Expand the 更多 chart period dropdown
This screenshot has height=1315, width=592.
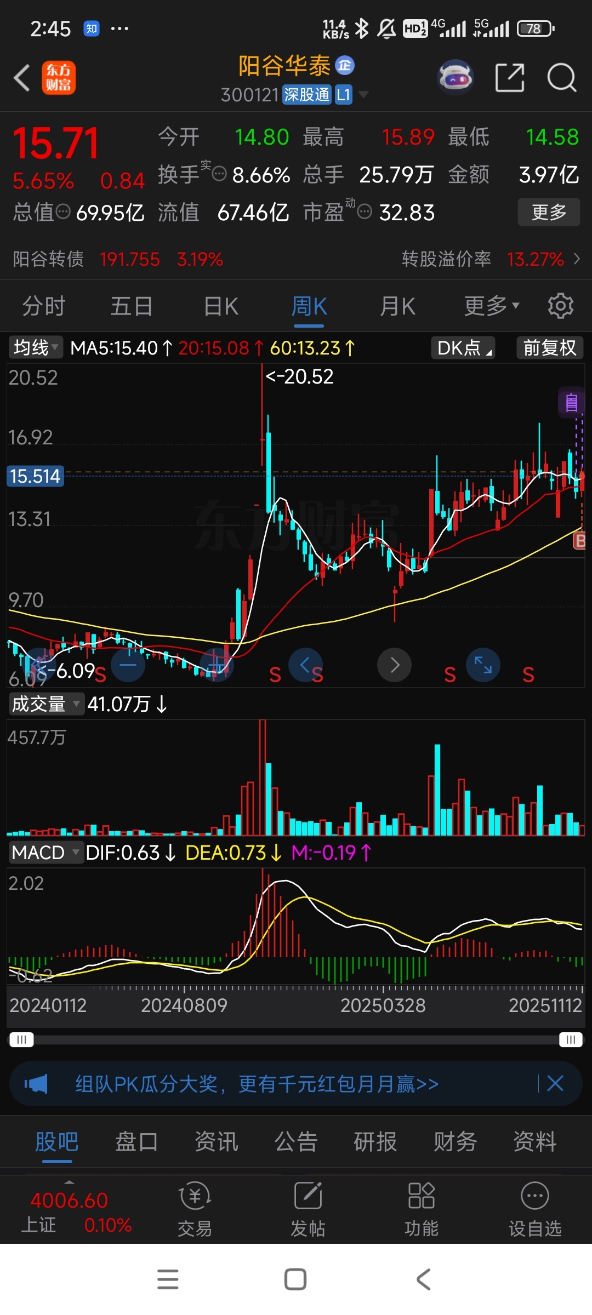point(491,306)
